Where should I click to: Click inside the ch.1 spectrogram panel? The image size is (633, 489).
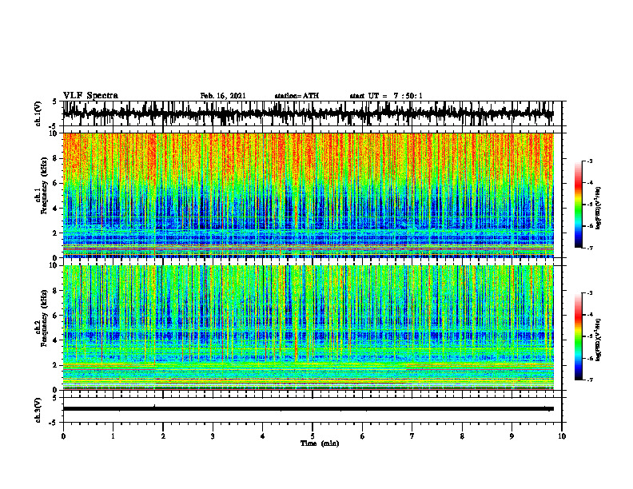308,195
